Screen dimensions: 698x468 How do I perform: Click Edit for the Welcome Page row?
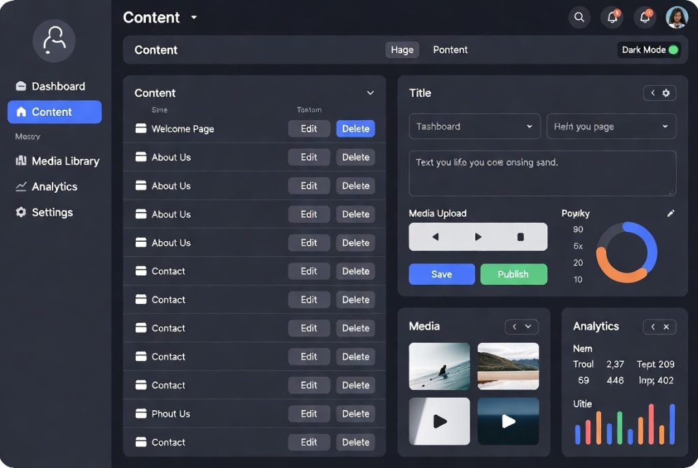[309, 129]
